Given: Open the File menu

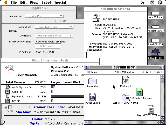Looking at the screenshot, I should pyautogui.click(x=14, y=2).
